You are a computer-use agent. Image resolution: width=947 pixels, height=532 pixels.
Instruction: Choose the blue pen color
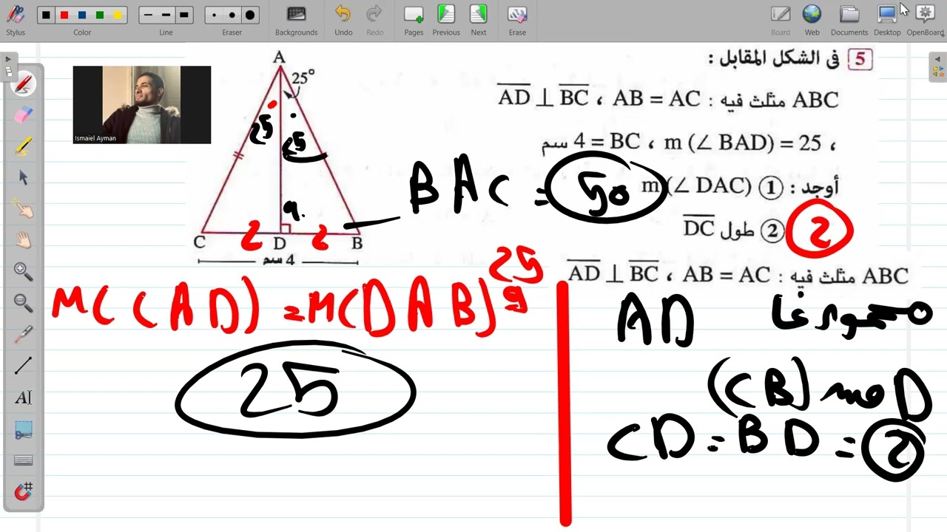[x=82, y=15]
